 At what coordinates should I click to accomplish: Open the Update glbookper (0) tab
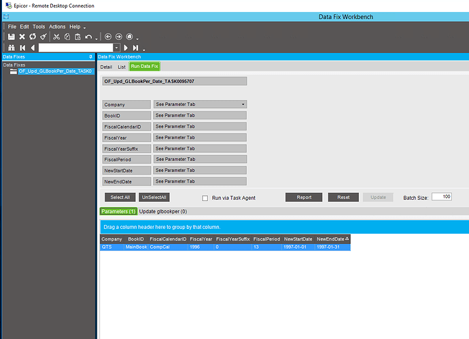click(x=163, y=211)
